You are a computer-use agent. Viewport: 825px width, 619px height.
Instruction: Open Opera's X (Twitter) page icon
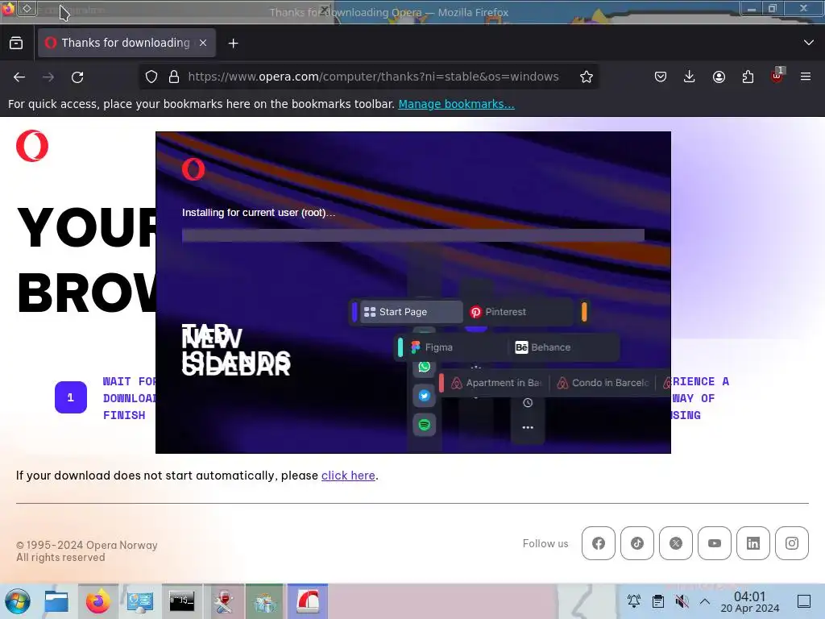676,543
